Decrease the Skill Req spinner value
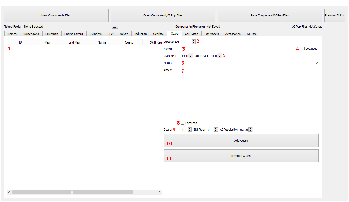This screenshot has width=349, height=202. tap(216, 131)
